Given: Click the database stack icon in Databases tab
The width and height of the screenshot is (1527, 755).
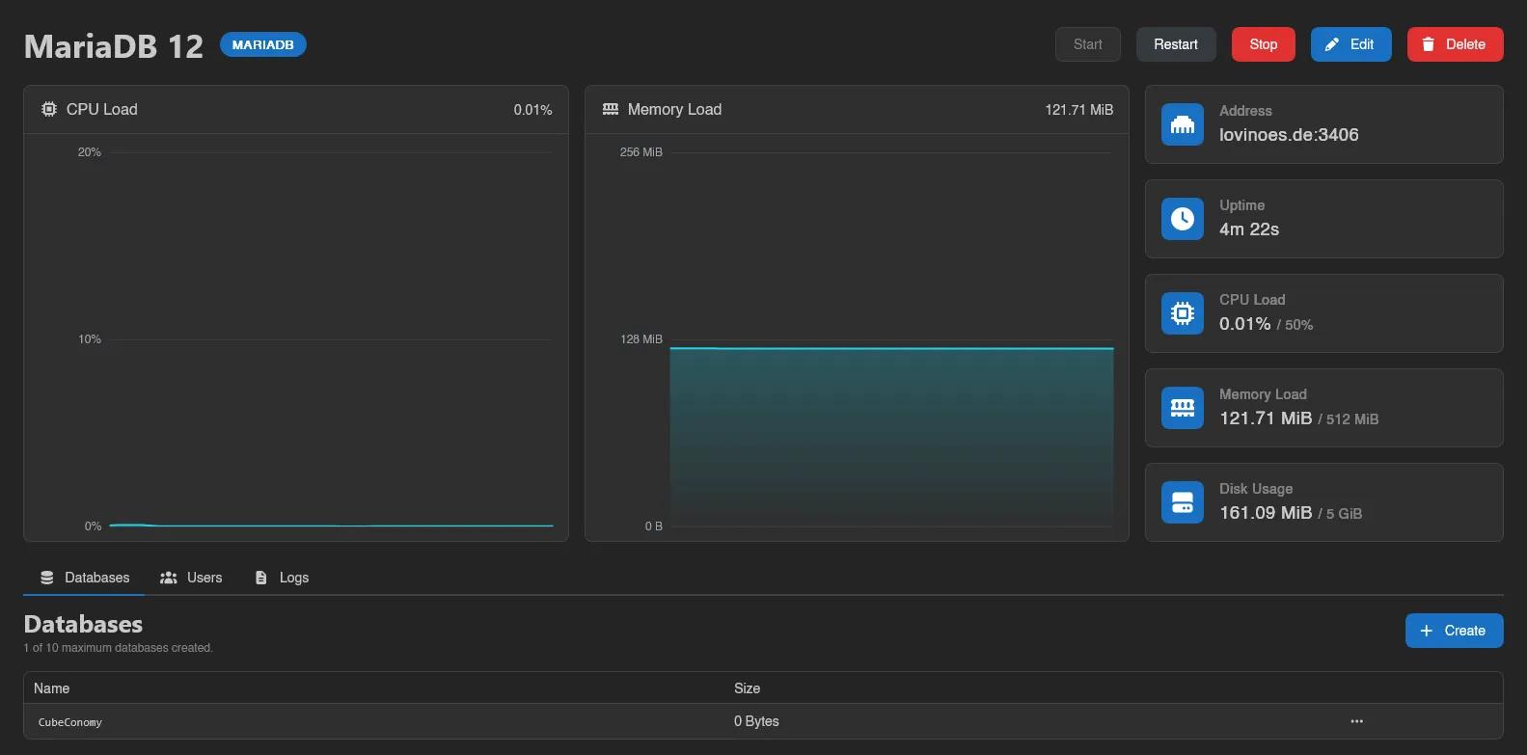Looking at the screenshot, I should 47,578.
